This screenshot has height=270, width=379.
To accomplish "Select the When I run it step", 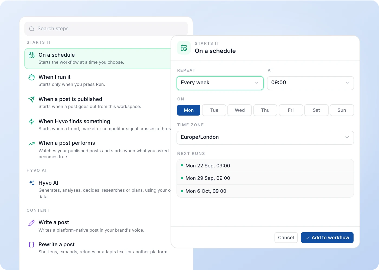I will tap(98, 81).
